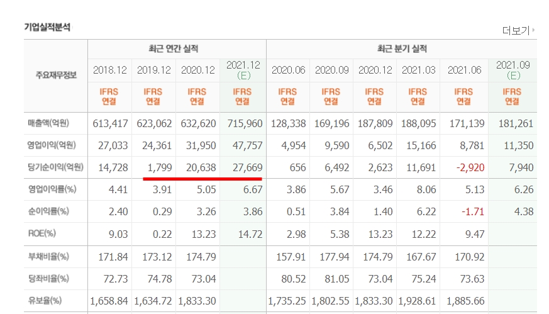Click the operating profit 27,033
The image size is (549, 314).
coord(113,146)
